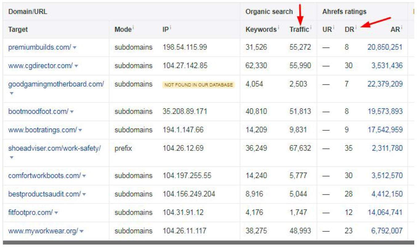Screen dimensions: 417x247
Task: Sort table by Keywords column header
Action: pos(261,30)
